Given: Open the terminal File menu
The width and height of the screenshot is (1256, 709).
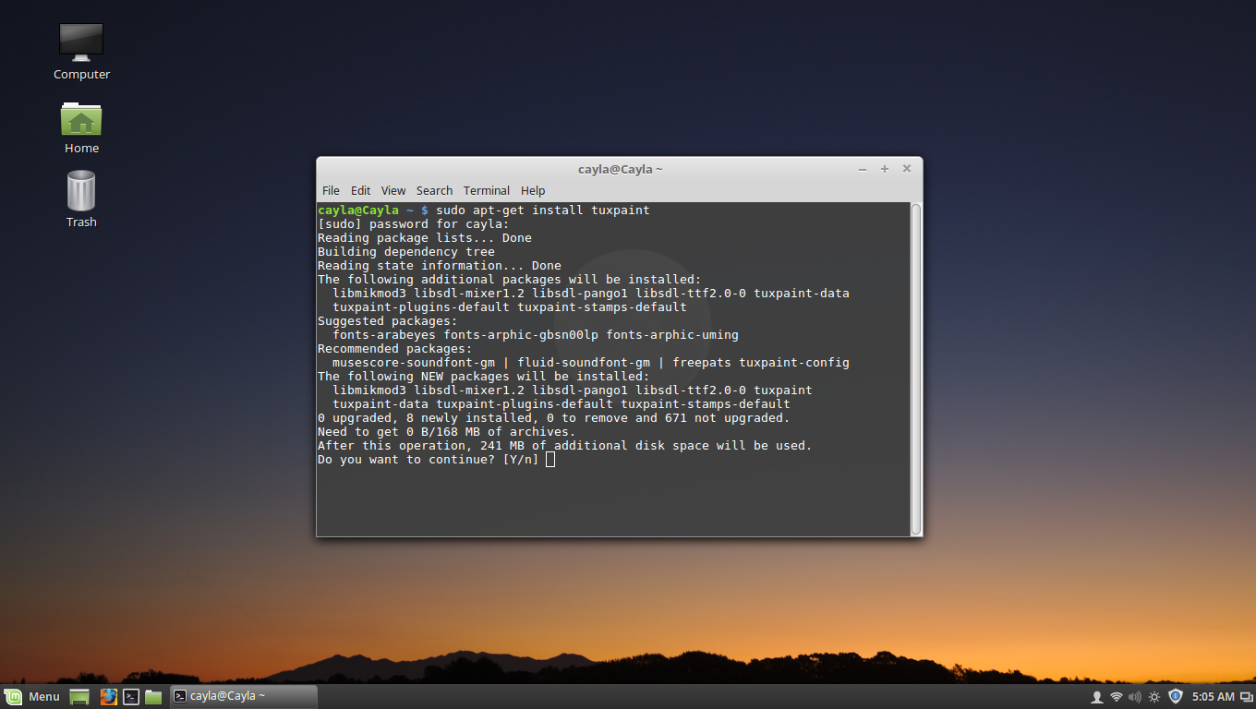Looking at the screenshot, I should pos(331,190).
